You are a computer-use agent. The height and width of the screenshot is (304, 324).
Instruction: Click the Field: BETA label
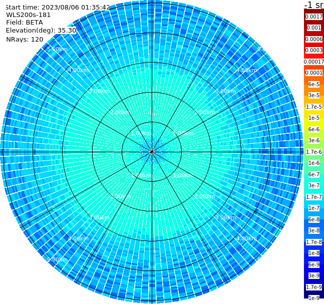(x=25, y=23)
